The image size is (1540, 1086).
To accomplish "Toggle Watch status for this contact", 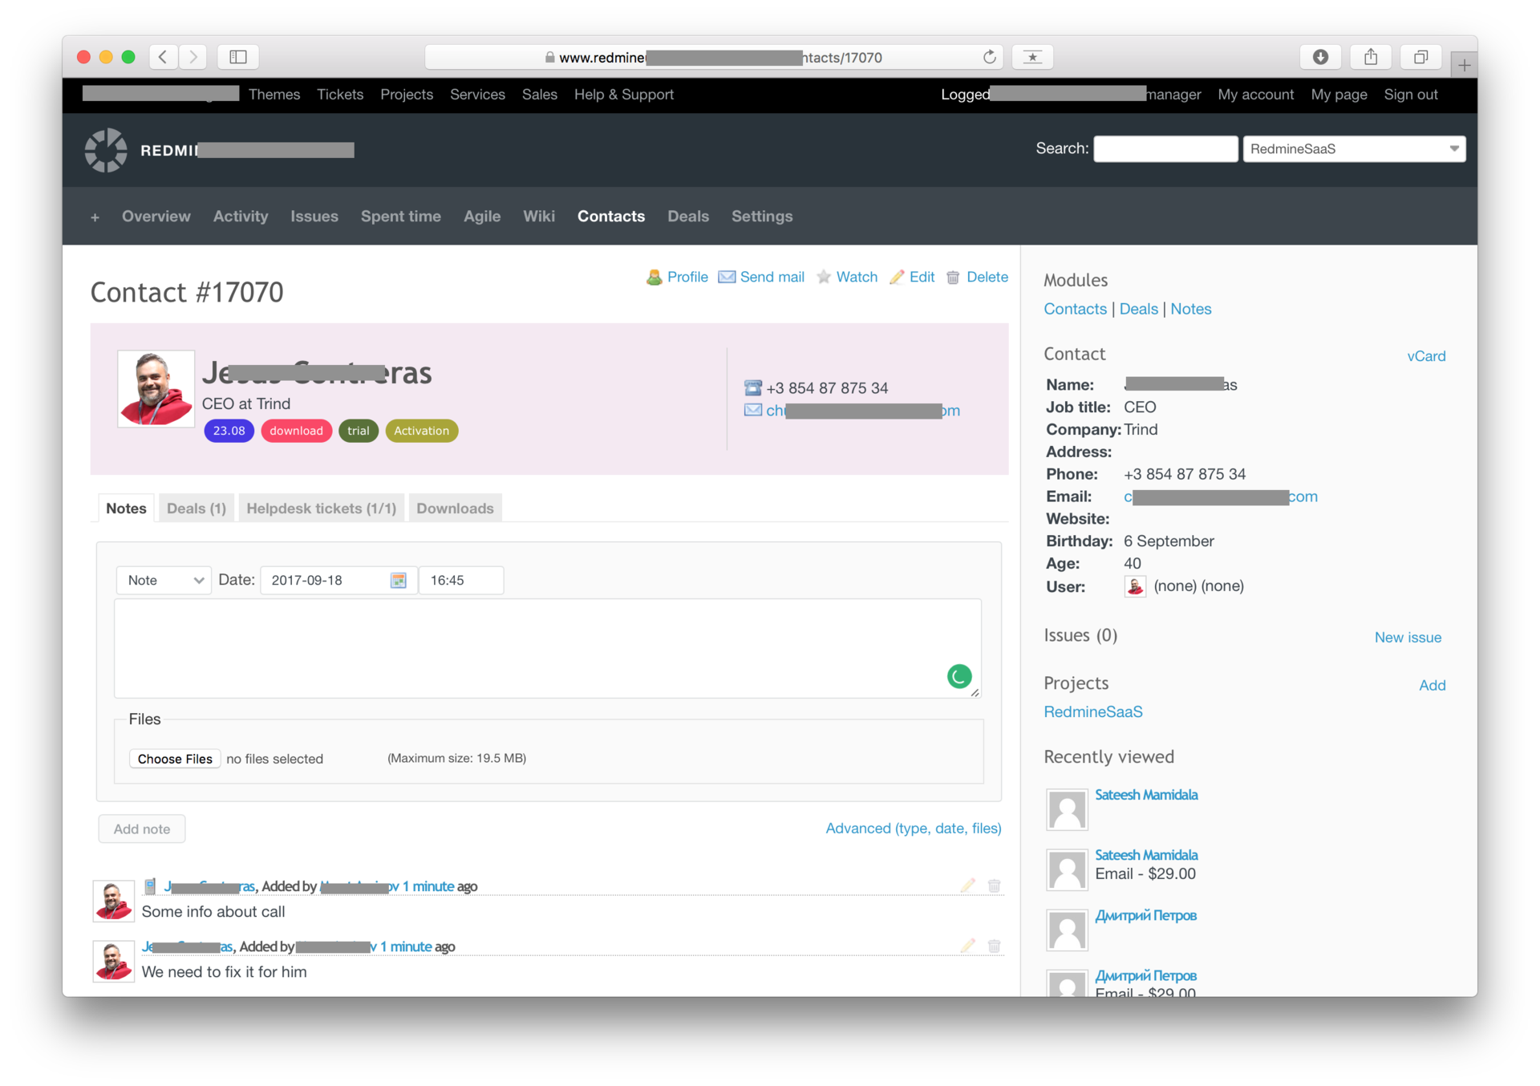I will 856,275.
